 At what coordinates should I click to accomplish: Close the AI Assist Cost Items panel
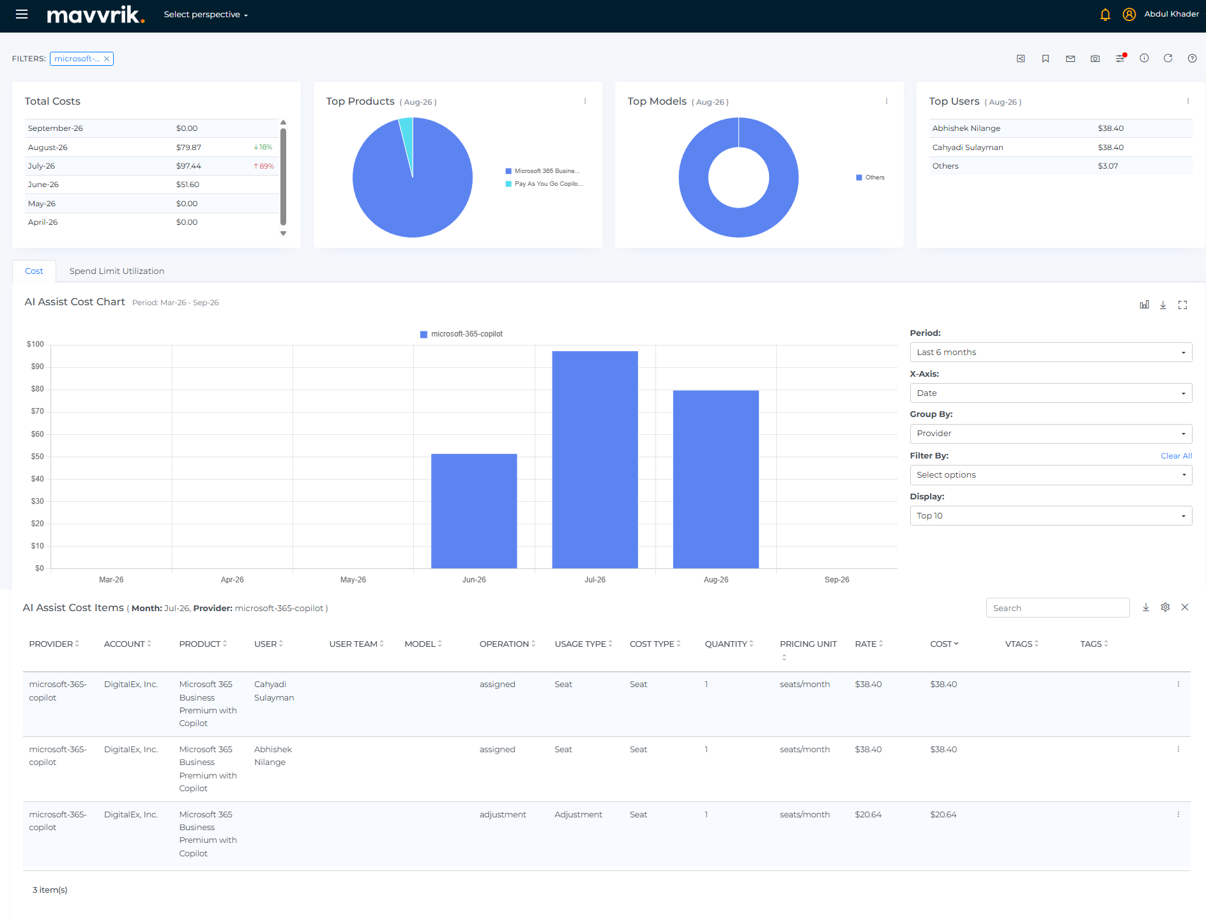pos(1185,607)
